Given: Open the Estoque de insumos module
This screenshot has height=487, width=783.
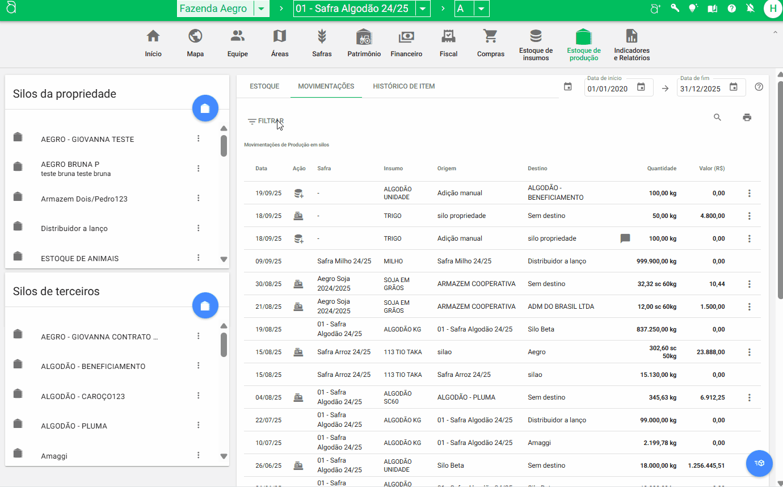Looking at the screenshot, I should click(536, 45).
